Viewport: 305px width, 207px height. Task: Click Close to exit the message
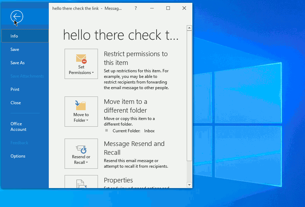(x=15, y=102)
